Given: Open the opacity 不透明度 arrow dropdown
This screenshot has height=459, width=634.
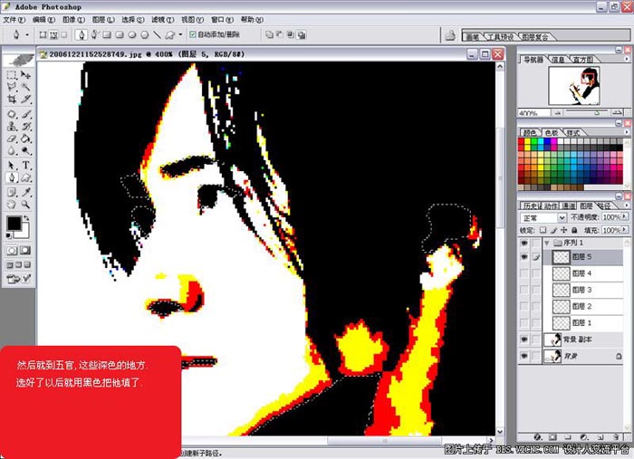Looking at the screenshot, I should click(x=626, y=218).
